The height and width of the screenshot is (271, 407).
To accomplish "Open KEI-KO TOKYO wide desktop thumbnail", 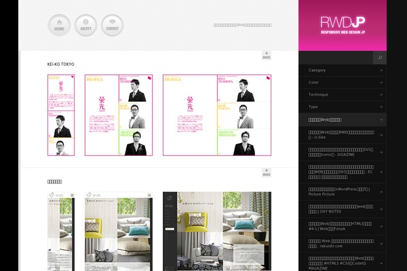I will pos(217,115).
